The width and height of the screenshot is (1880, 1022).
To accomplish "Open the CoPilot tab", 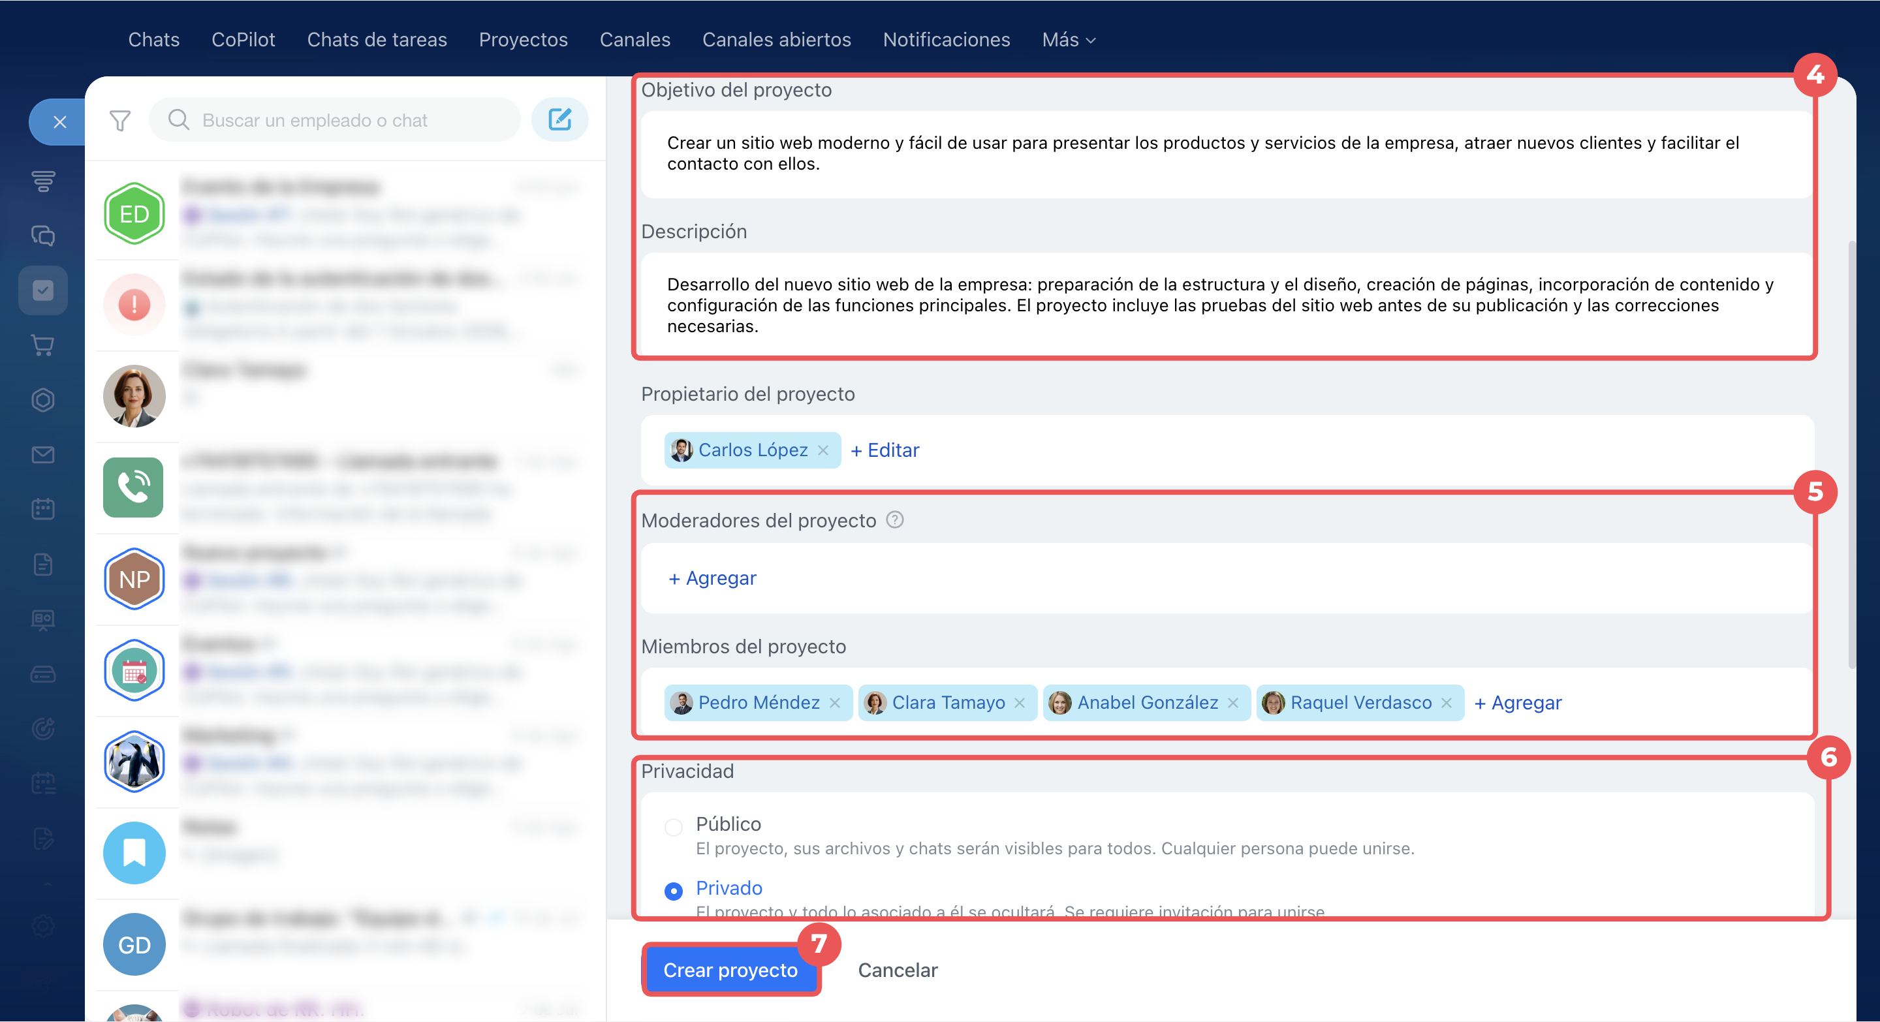I will click(243, 39).
